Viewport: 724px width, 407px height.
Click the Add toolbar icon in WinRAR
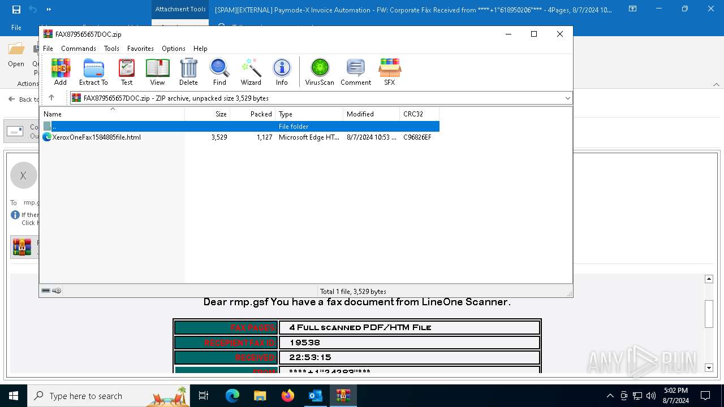61,72
